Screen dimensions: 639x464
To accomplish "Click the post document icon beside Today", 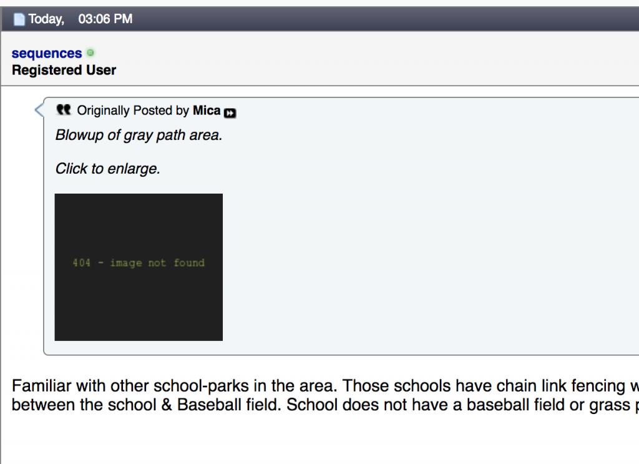I will coord(19,19).
